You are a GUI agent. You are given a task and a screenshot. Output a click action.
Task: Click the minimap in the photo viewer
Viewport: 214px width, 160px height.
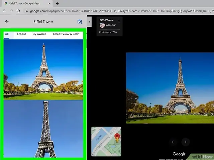(106, 141)
